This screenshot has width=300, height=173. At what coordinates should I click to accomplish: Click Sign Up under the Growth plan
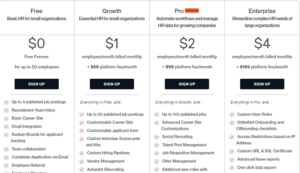pyautogui.click(x=112, y=84)
